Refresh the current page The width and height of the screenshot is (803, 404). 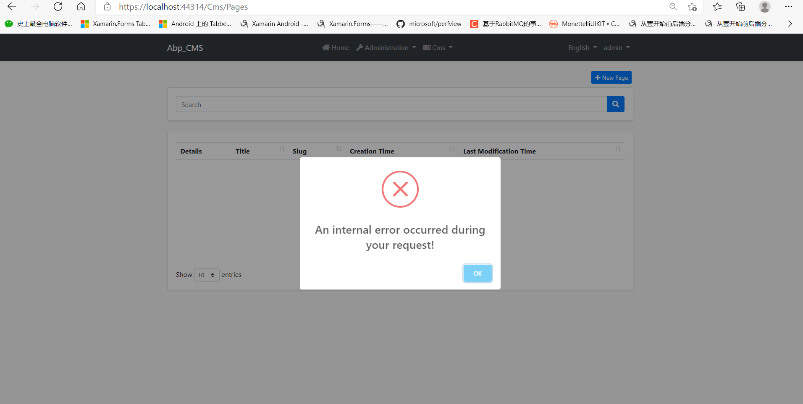click(x=58, y=7)
